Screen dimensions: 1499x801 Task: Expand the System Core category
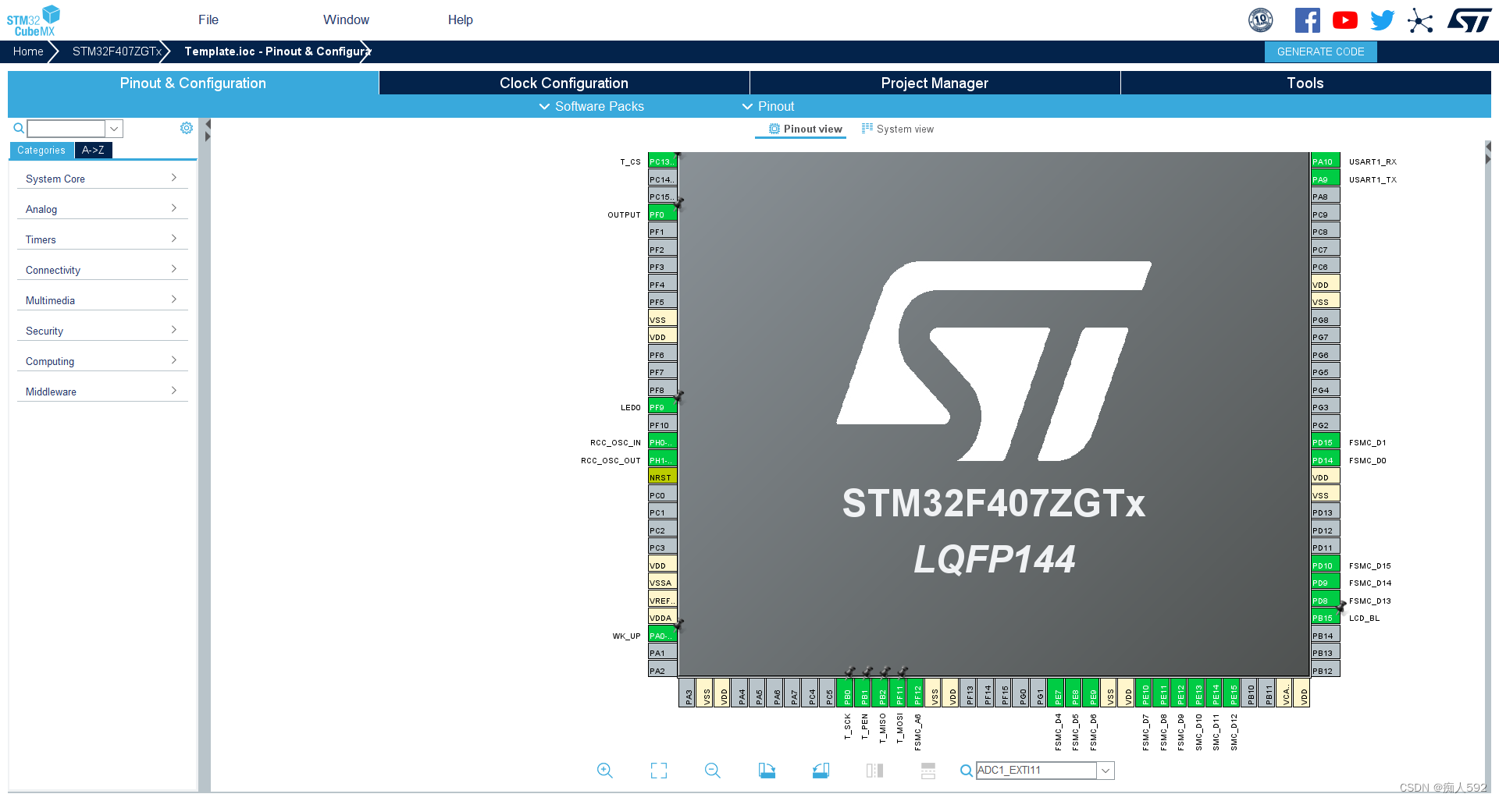(x=102, y=179)
